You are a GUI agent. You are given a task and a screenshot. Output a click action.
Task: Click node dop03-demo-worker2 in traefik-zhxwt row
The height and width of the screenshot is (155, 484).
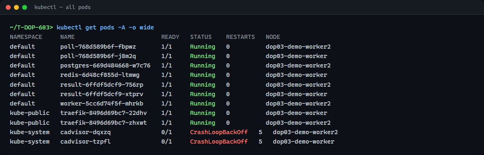[x=298, y=123]
